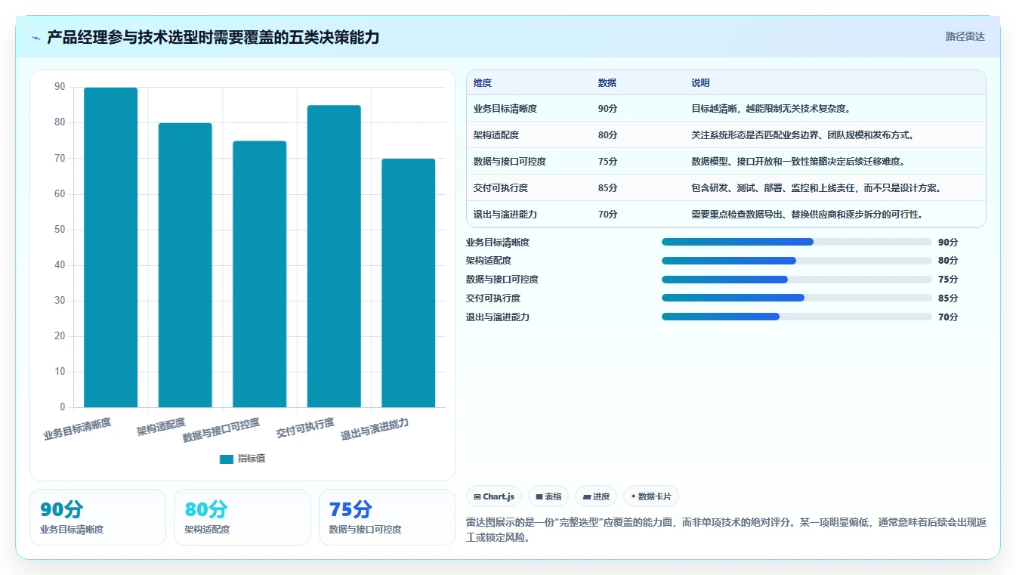Click the 路径雷达 label in header
Image resolution: width=1016 pixels, height=575 pixels.
click(x=965, y=36)
